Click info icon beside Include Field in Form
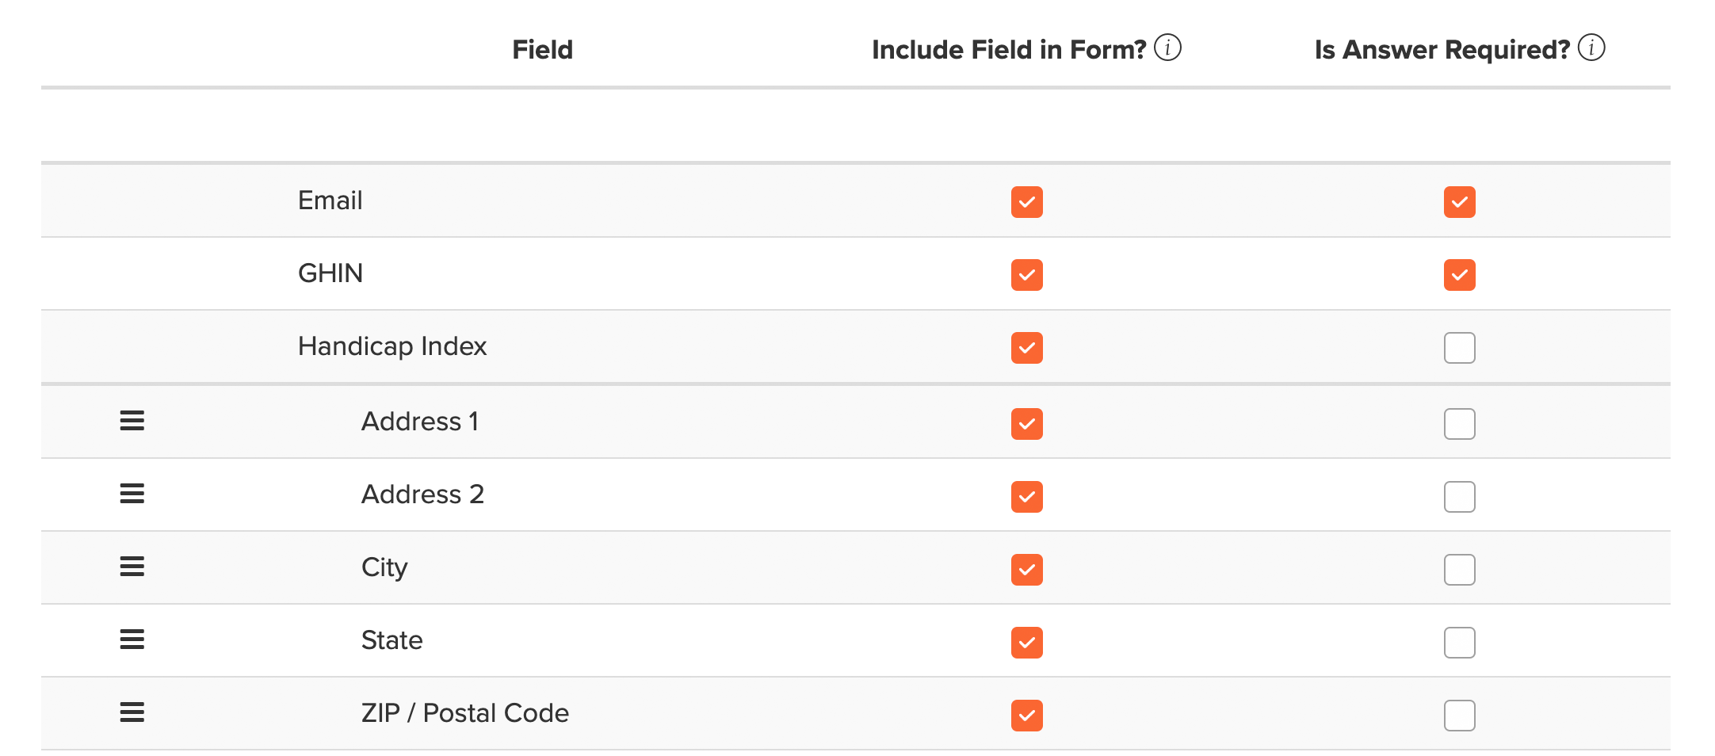Image resolution: width=1715 pixels, height=756 pixels. coord(1167,48)
